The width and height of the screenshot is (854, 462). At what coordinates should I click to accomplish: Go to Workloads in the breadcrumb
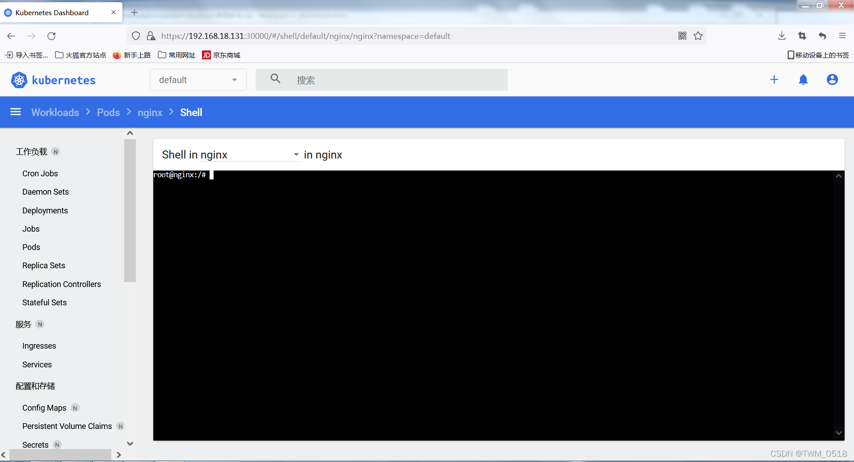pos(55,112)
